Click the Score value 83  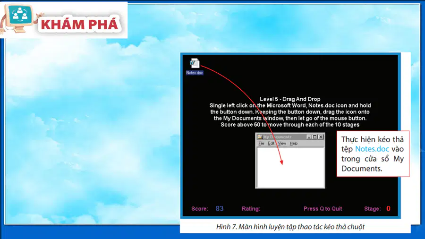coord(219,208)
